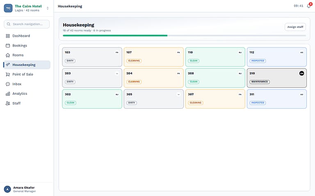Click the BJ staff badge on room 110
This screenshot has width=315, height=196.
(240, 52)
